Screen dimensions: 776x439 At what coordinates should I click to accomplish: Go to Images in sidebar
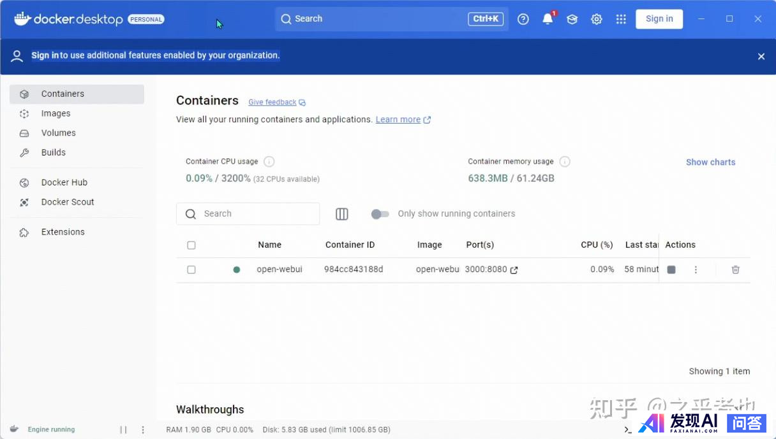pos(77,113)
